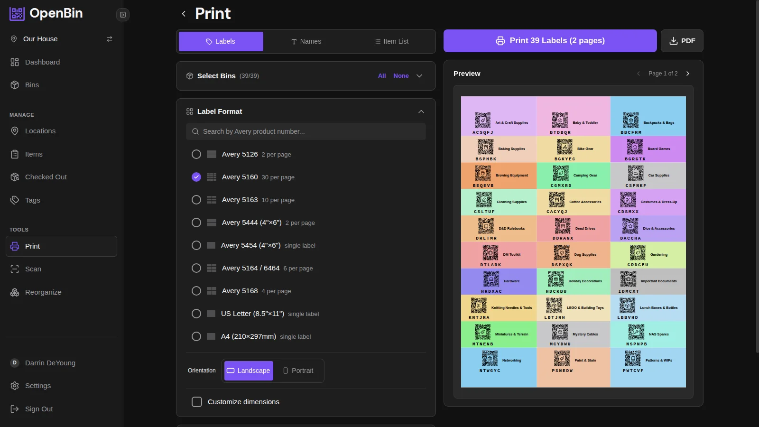Open the Tags section

(x=32, y=200)
